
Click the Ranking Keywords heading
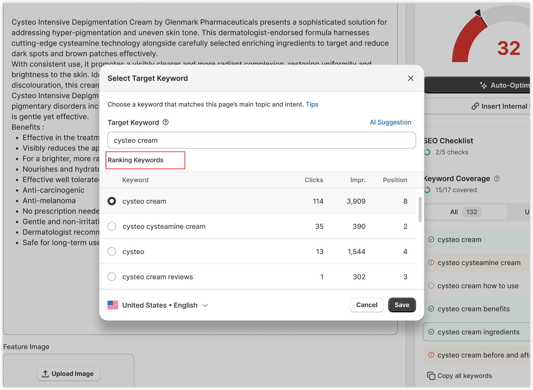[x=135, y=160]
